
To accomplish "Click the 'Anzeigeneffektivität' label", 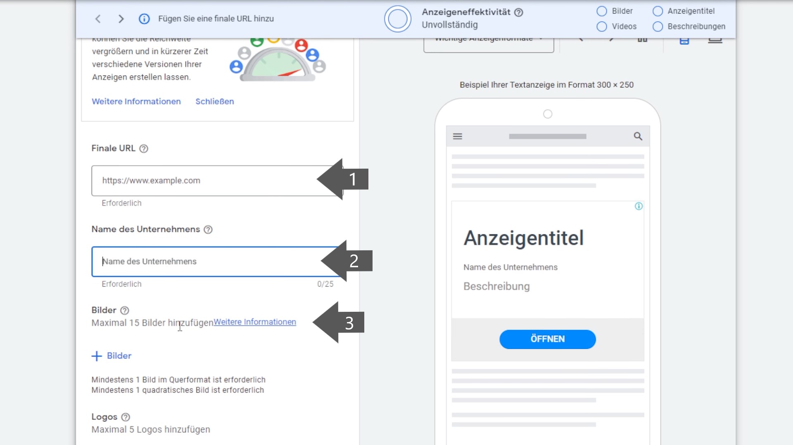I will [x=466, y=12].
